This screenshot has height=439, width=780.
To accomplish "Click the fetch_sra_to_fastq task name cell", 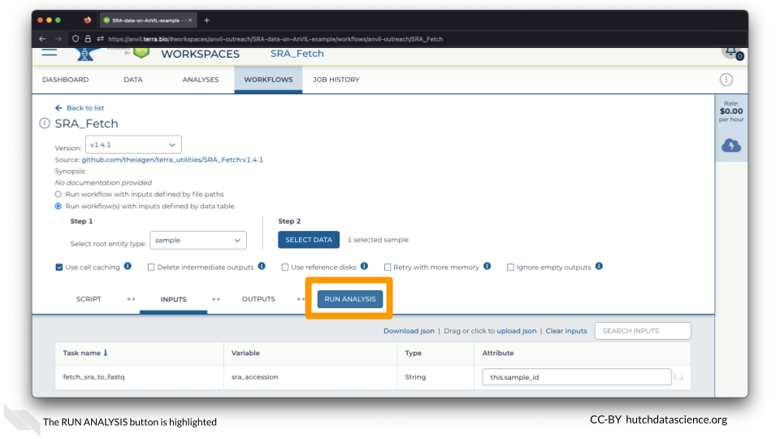I will point(139,377).
